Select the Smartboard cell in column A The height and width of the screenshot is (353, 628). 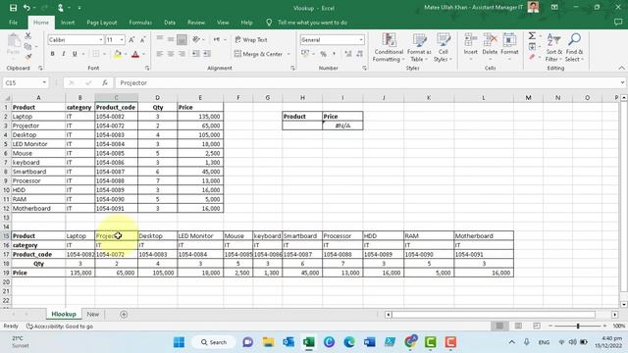point(38,172)
